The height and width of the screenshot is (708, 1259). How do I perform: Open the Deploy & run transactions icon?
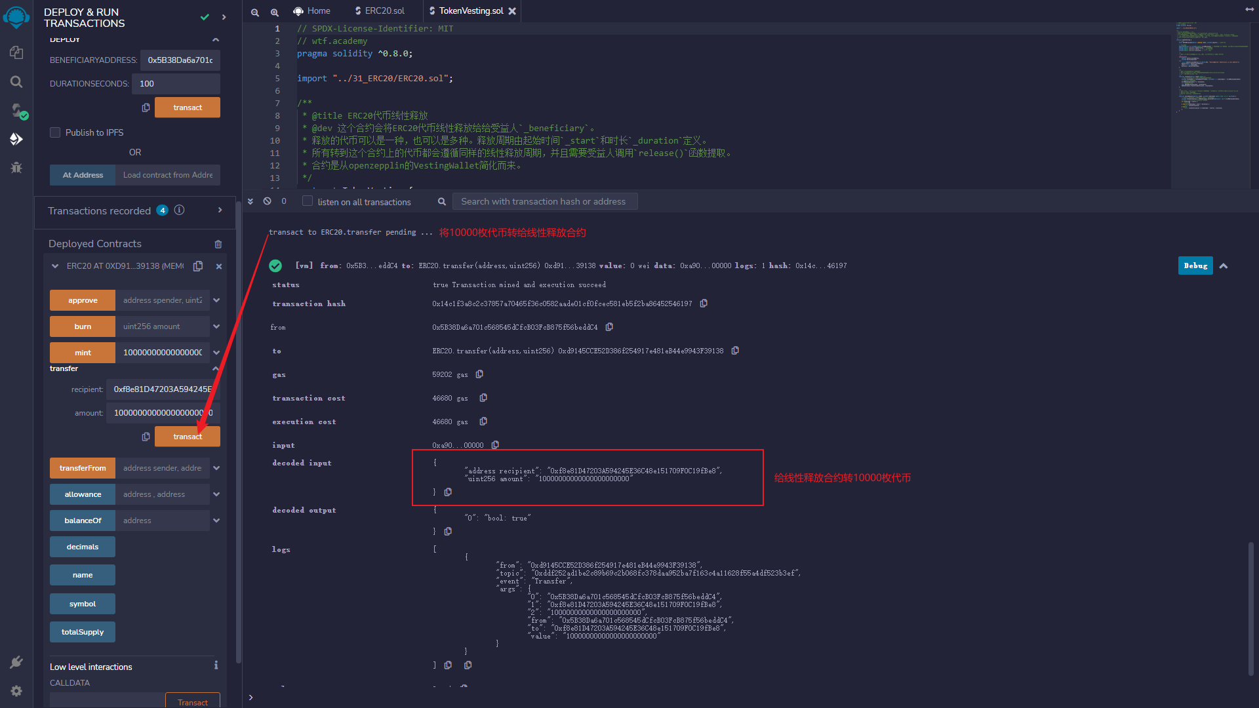click(16, 139)
